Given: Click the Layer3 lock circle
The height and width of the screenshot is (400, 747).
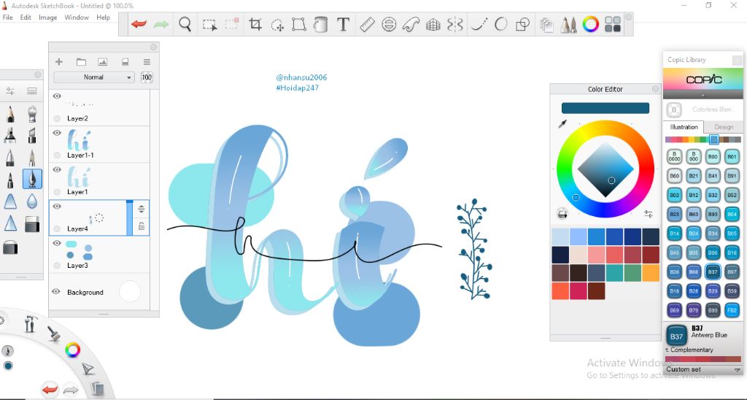Looking at the screenshot, I should (57, 265).
